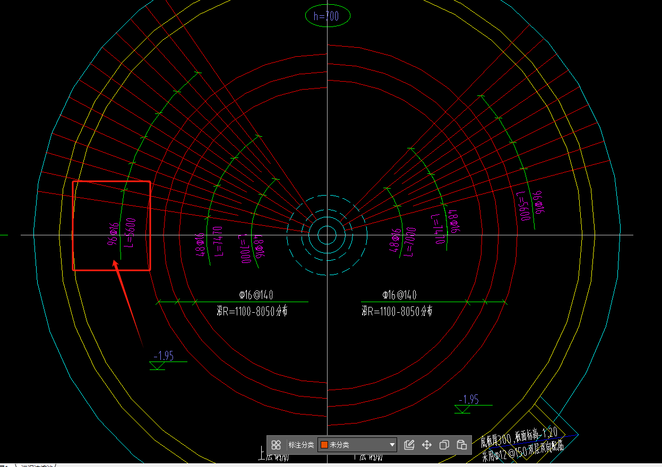
Task: Click the left Φ16@140 rebar label
Action: point(256,295)
